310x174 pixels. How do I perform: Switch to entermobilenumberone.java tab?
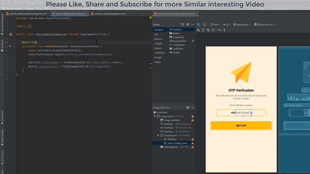pyautogui.click(x=70, y=14)
